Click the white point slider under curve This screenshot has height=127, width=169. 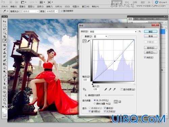(134, 84)
